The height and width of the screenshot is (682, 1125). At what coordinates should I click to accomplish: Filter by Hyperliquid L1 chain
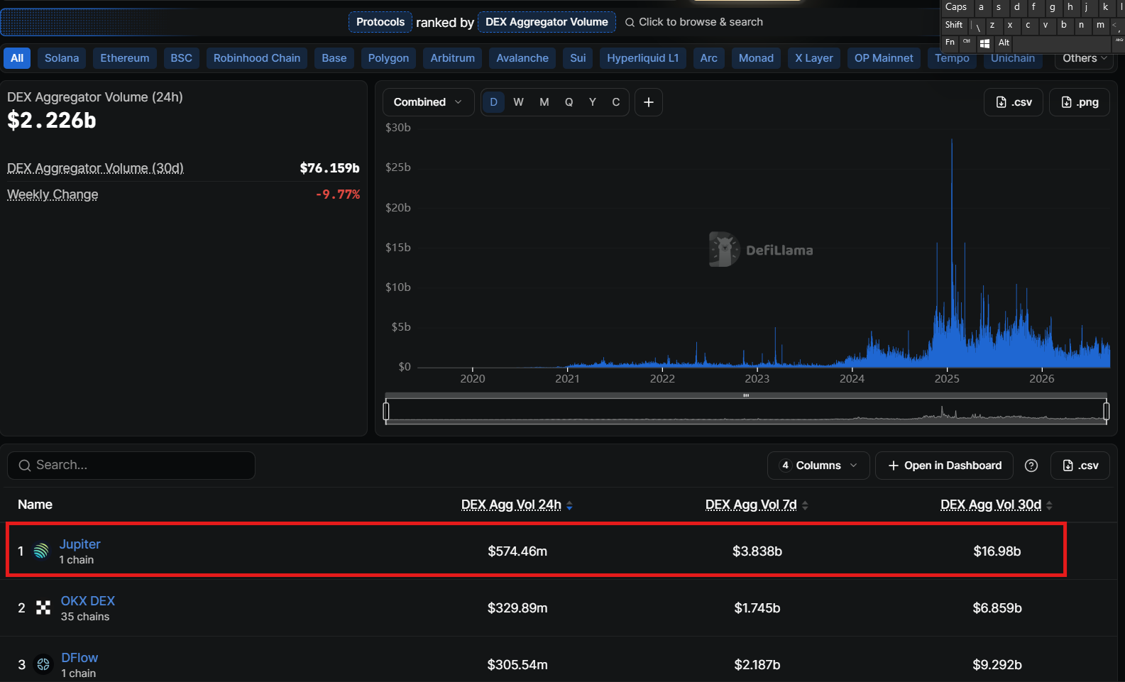click(x=643, y=58)
